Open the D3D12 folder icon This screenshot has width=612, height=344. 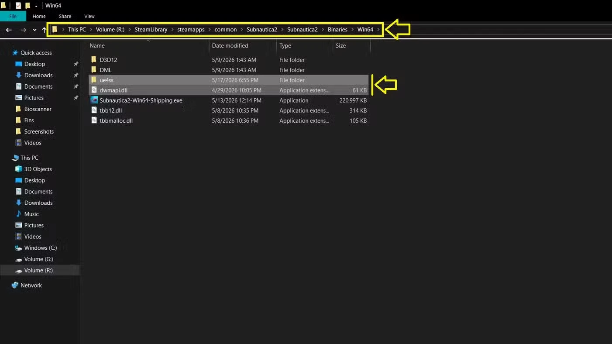[x=93, y=60]
